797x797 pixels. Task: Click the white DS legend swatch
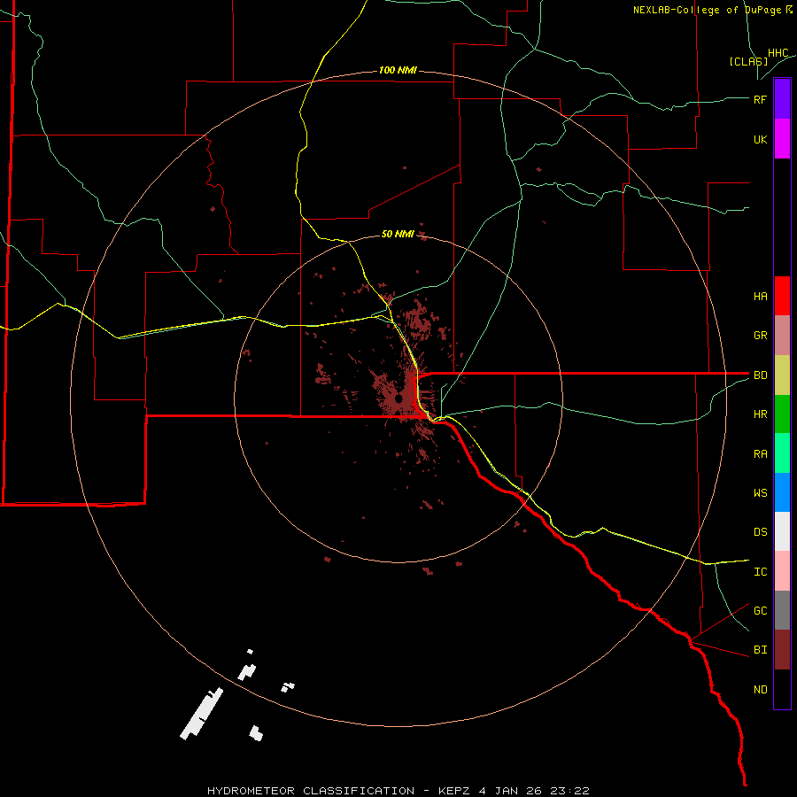pyautogui.click(x=782, y=531)
